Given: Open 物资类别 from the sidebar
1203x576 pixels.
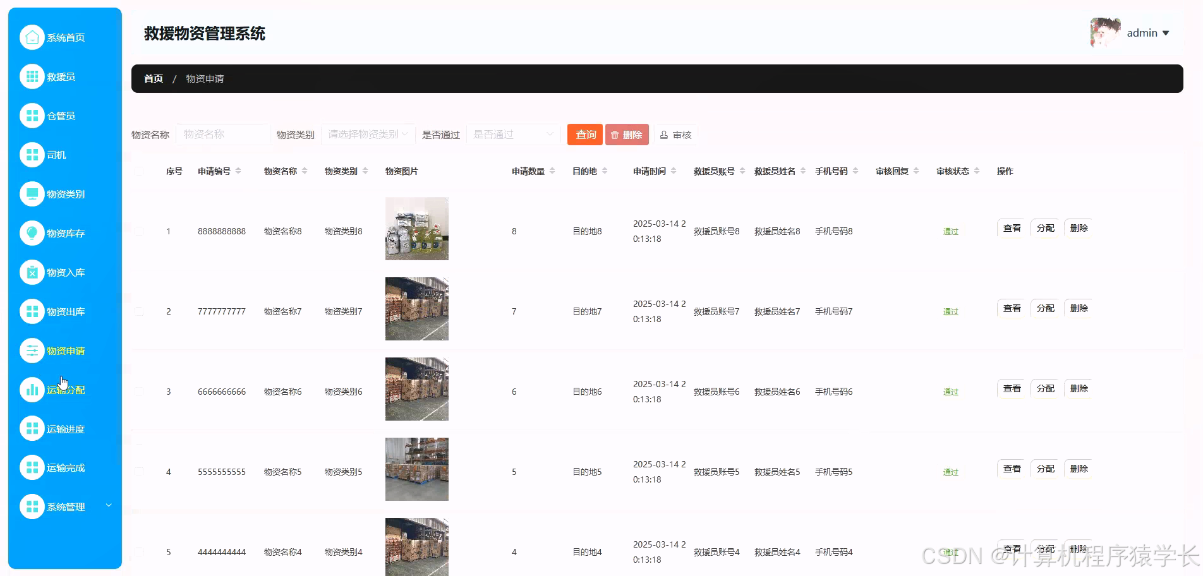Looking at the screenshot, I should (65, 194).
